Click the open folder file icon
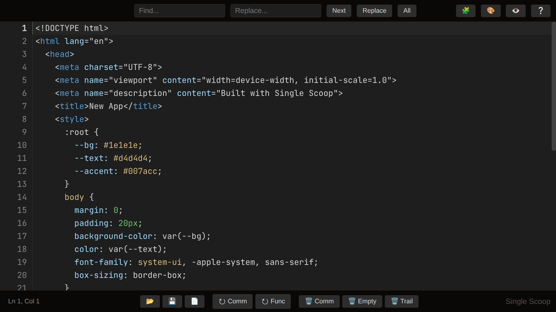 tap(150, 301)
